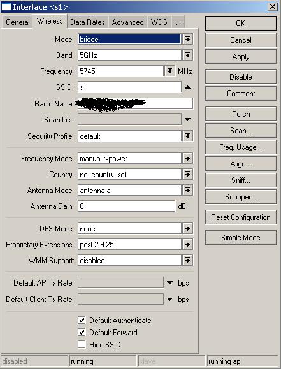Screen dimensions: 281x369
Task: Open the Security Profile dropdown
Action: (x=187, y=136)
